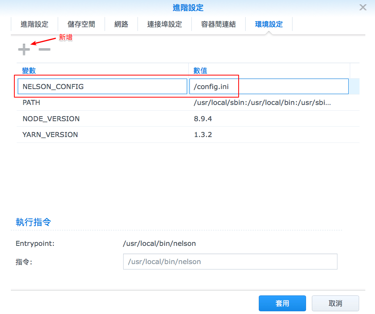Close the dialog with the X icon

(x=363, y=7)
